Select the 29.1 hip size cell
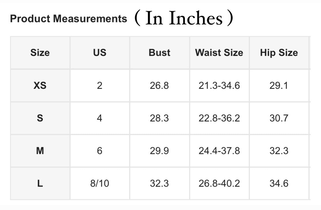 point(279,85)
